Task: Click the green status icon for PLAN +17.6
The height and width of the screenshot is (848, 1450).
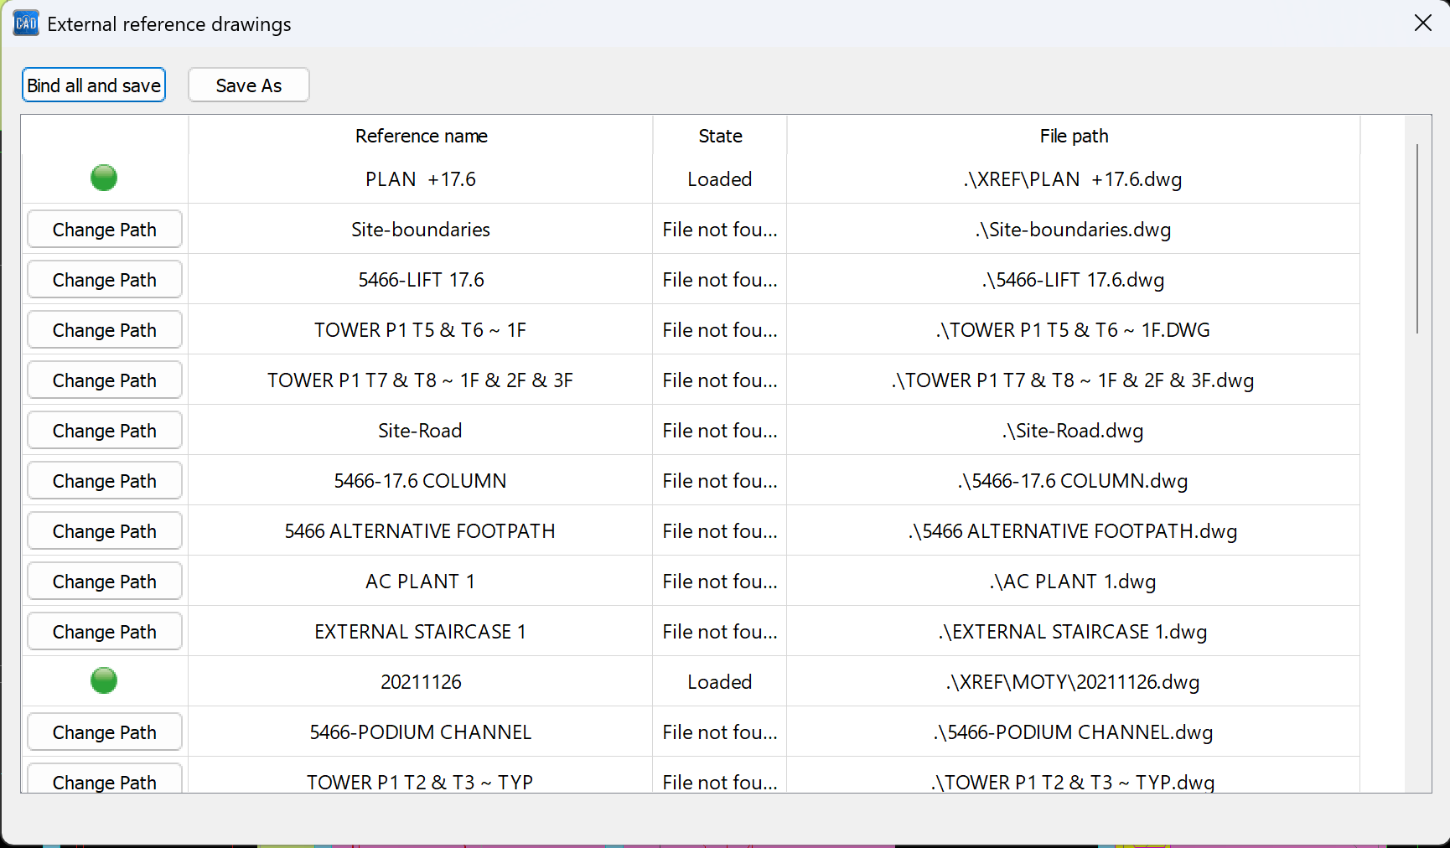Action: click(104, 178)
